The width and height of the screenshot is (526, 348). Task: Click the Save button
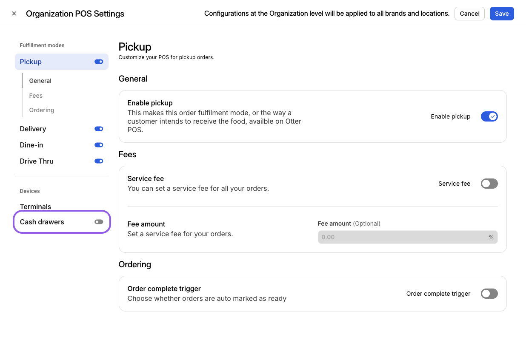click(x=501, y=14)
